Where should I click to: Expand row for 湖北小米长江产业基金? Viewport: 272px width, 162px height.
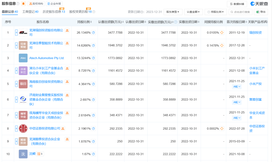click(16, 71)
